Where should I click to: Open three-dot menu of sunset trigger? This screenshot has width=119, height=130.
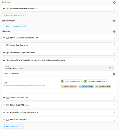pyautogui.click(x=114, y=9)
